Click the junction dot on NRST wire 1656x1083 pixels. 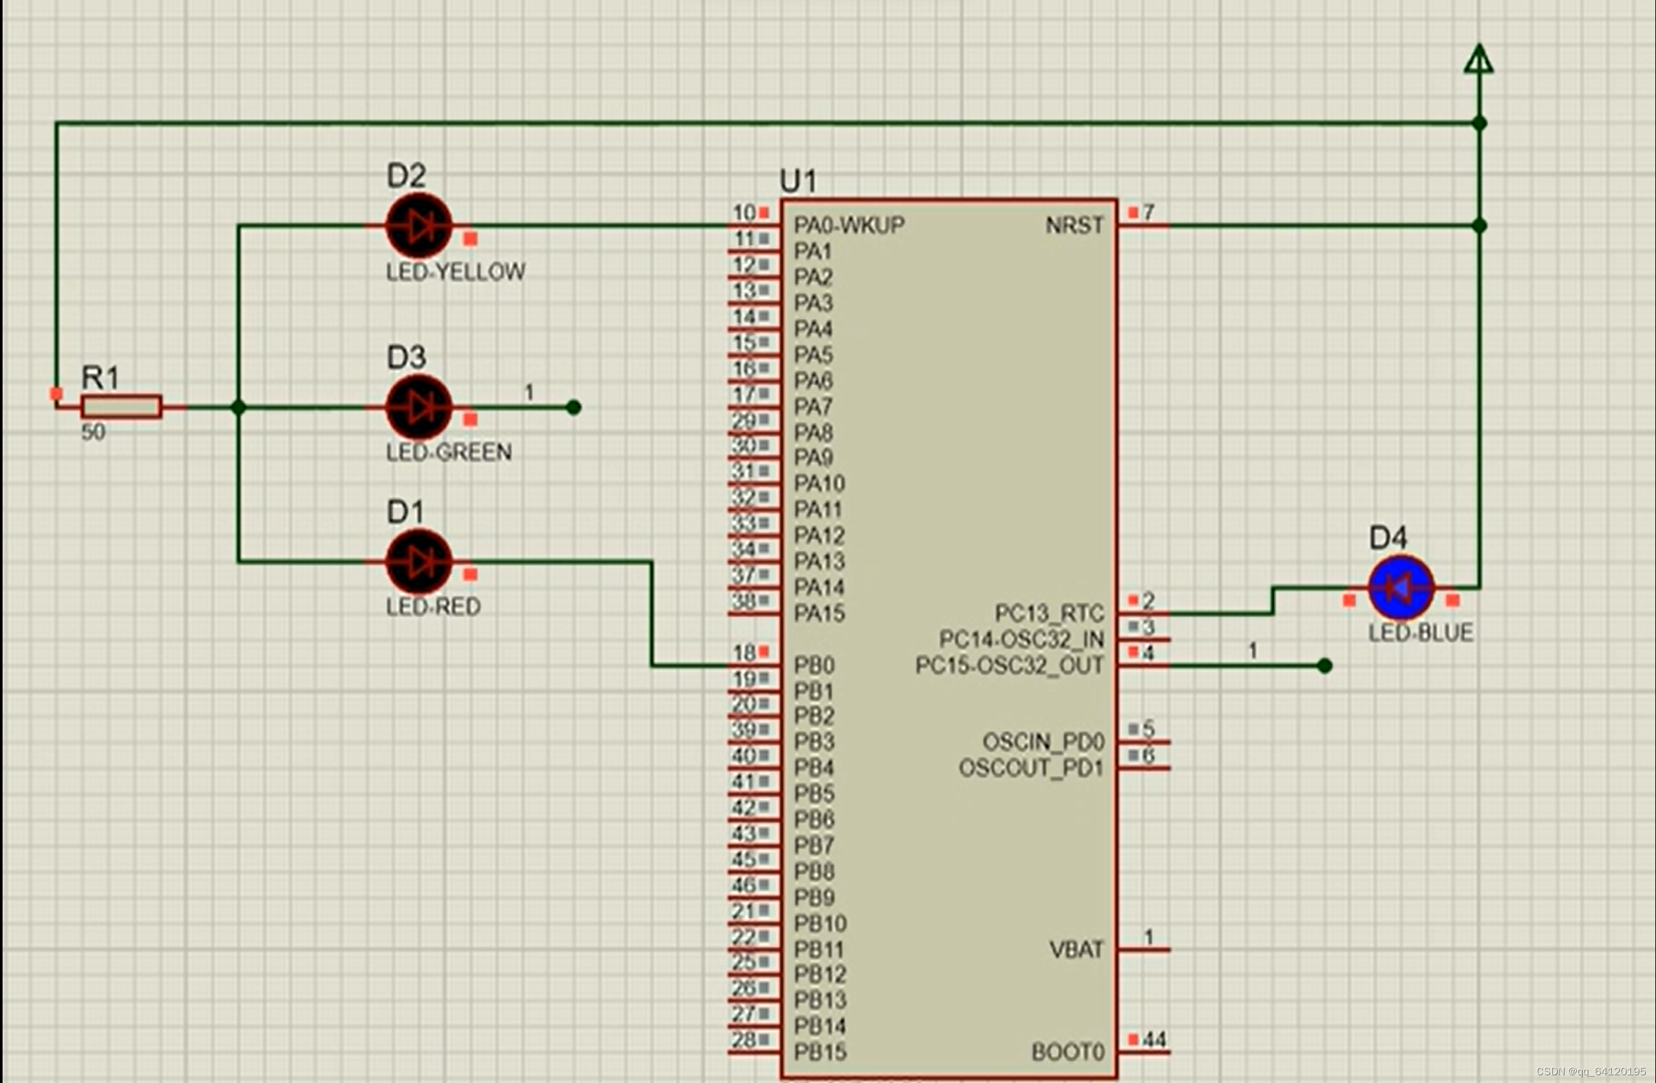coord(1480,226)
